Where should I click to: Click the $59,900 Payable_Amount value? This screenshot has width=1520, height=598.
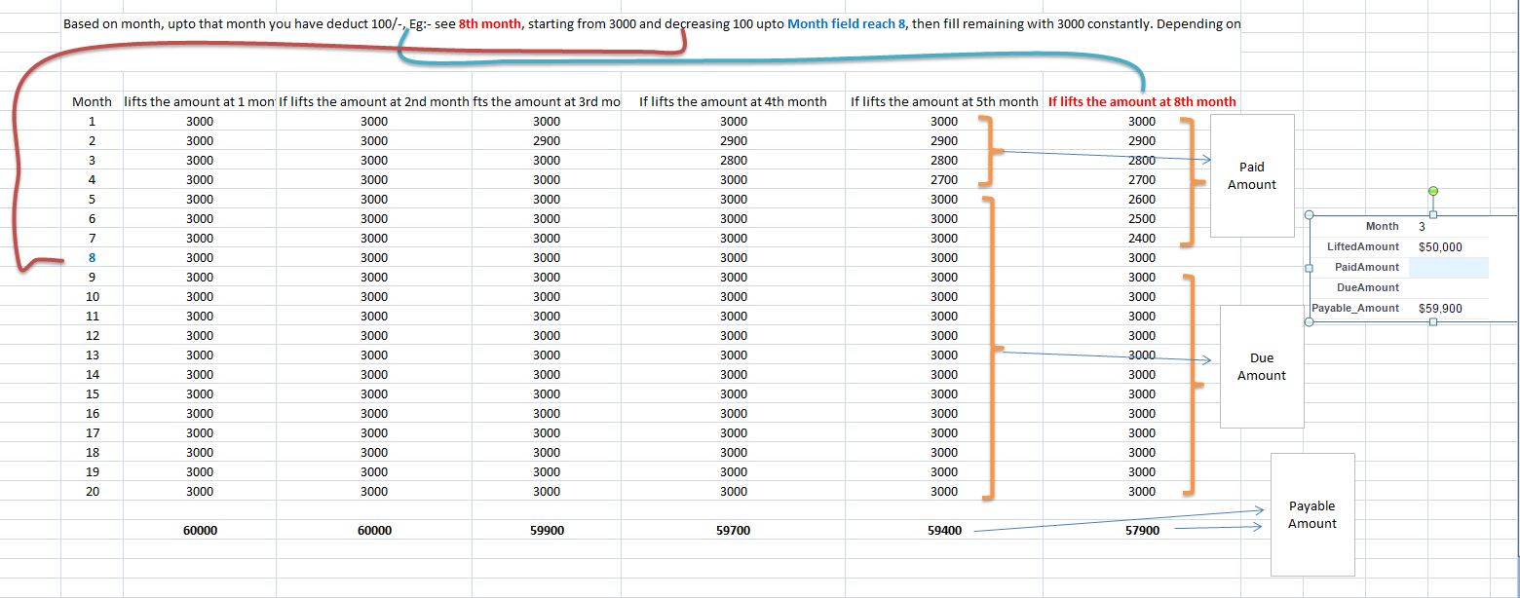point(1441,308)
